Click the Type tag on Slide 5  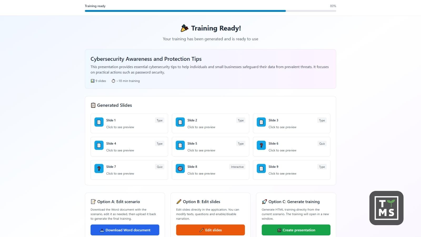pos(241,144)
